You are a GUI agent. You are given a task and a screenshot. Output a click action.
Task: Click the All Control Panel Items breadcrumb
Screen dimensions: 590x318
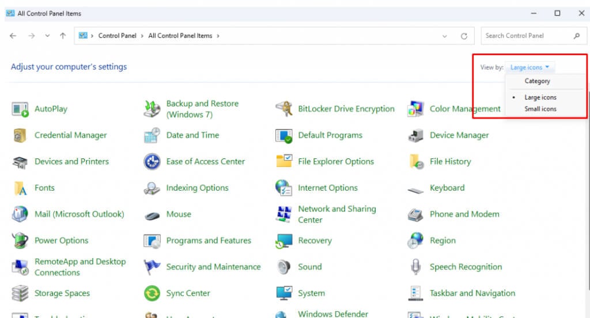click(x=180, y=36)
